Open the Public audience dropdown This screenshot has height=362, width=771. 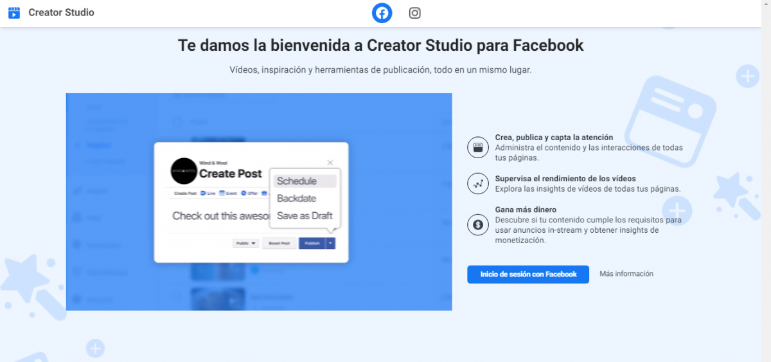click(246, 244)
